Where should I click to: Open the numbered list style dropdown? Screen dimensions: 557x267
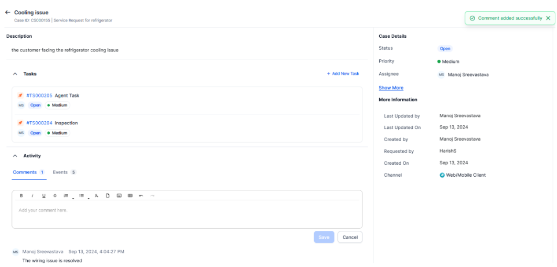73,198
